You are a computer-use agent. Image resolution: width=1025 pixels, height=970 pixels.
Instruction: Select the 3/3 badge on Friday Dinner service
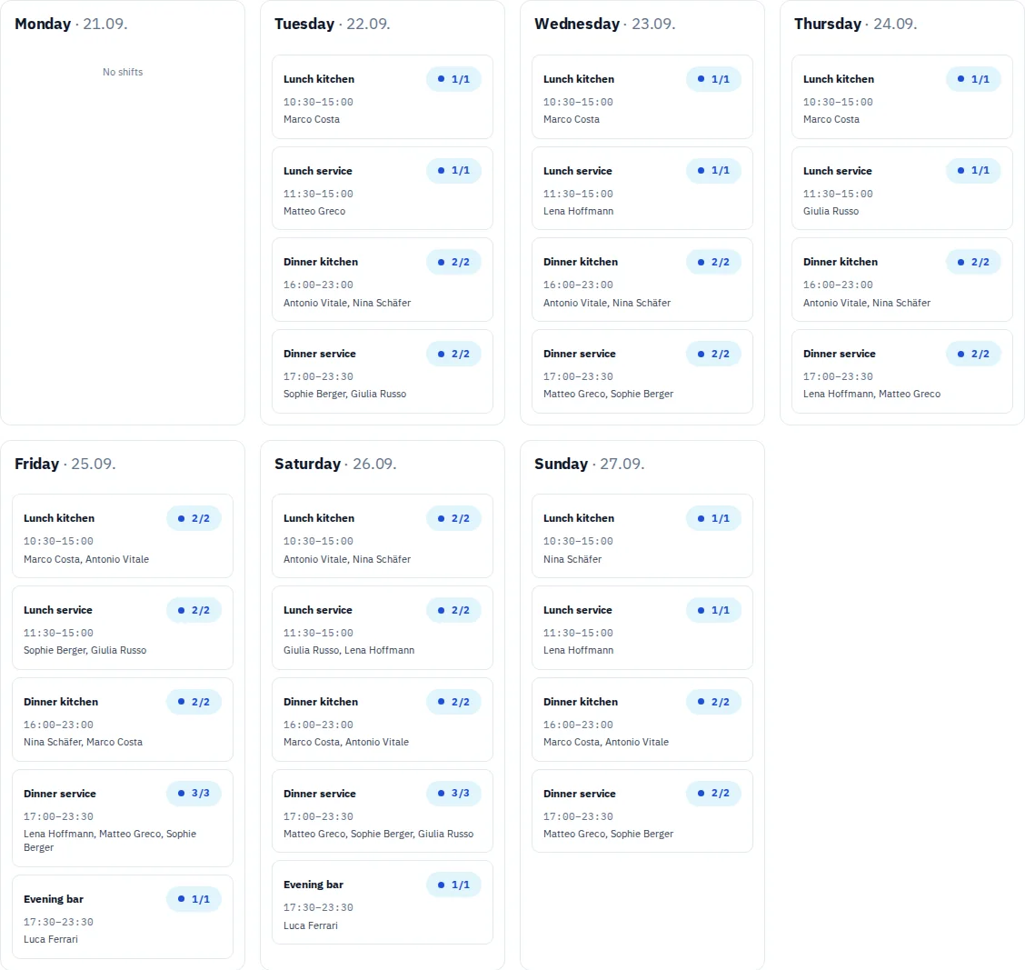194,794
